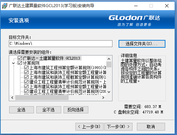Click 全不选 to deselect all components
The width and height of the screenshot is (177, 135).
coord(49,110)
